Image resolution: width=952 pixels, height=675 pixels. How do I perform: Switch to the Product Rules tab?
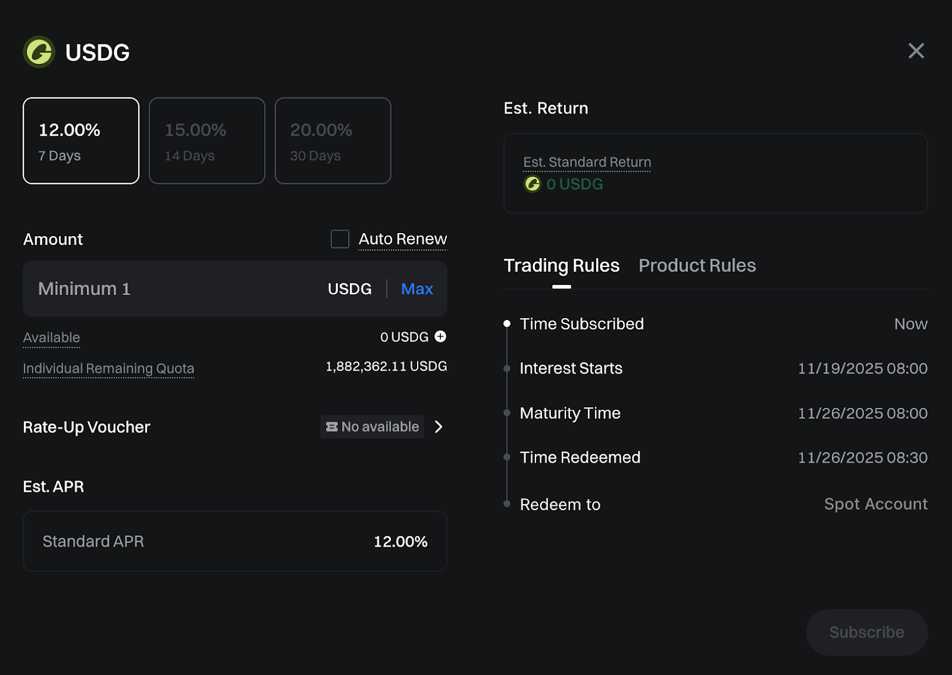[x=697, y=266]
